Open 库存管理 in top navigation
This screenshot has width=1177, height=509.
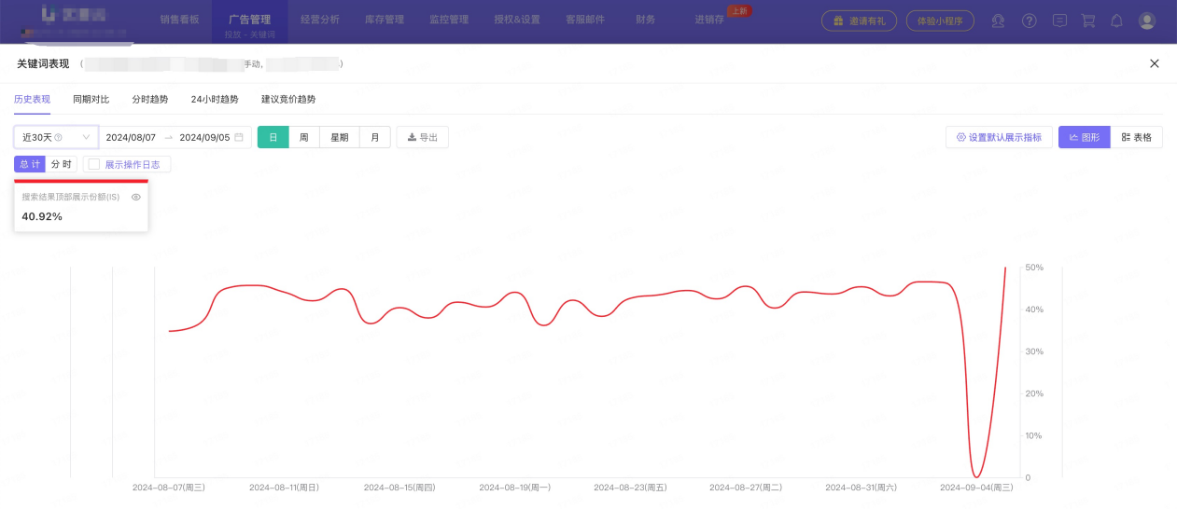point(385,20)
